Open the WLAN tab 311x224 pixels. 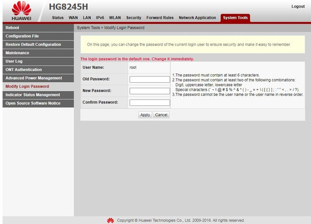click(x=115, y=17)
